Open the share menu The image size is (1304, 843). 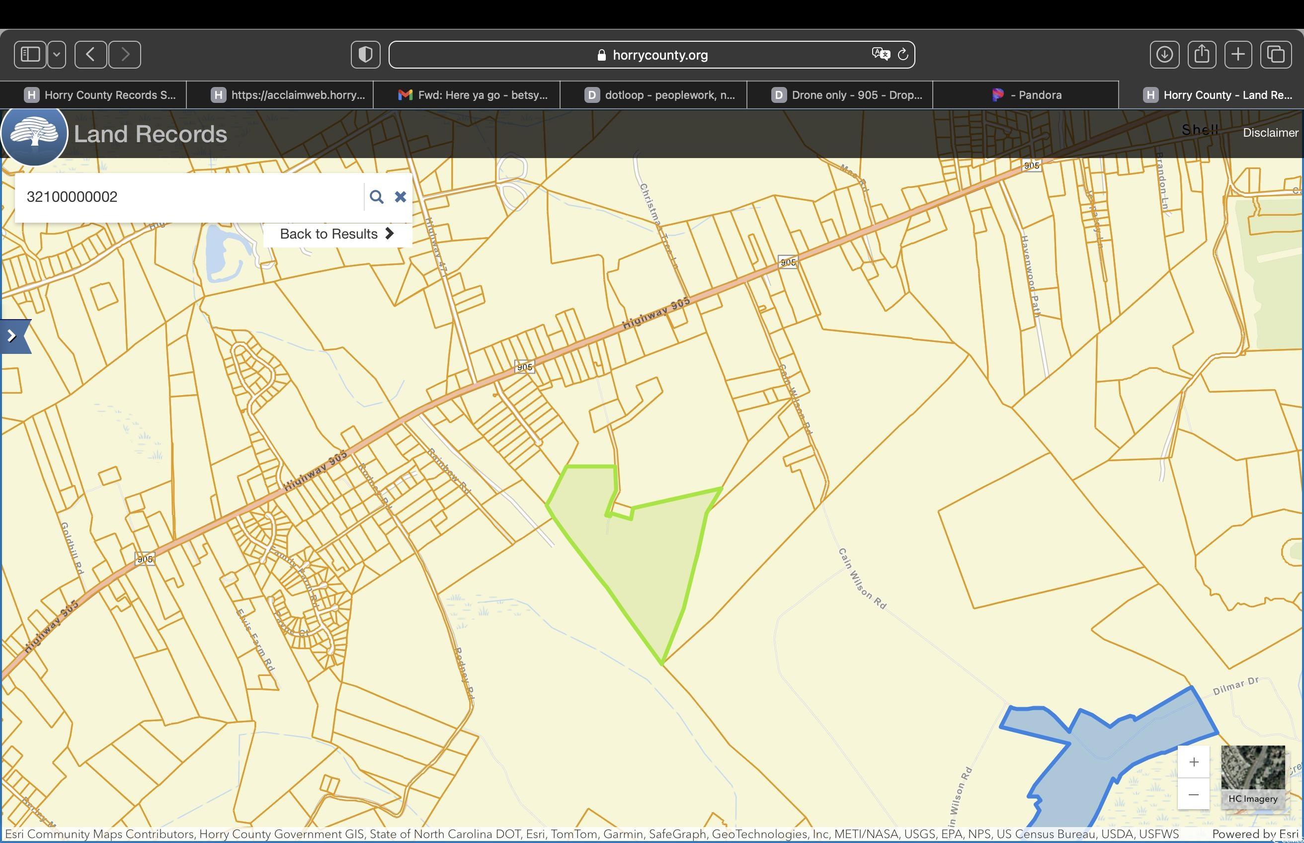tap(1201, 55)
